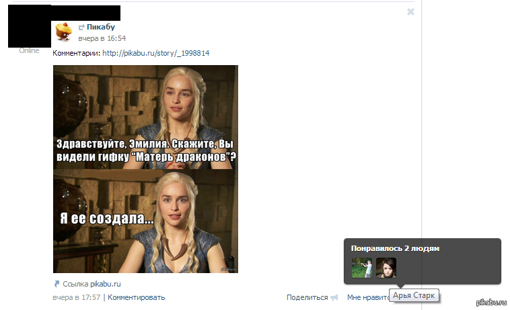This screenshot has width=510, height=310.
Task: Open the Ссылка pikabu.ru attachment link
Action: pyautogui.click(x=92, y=284)
